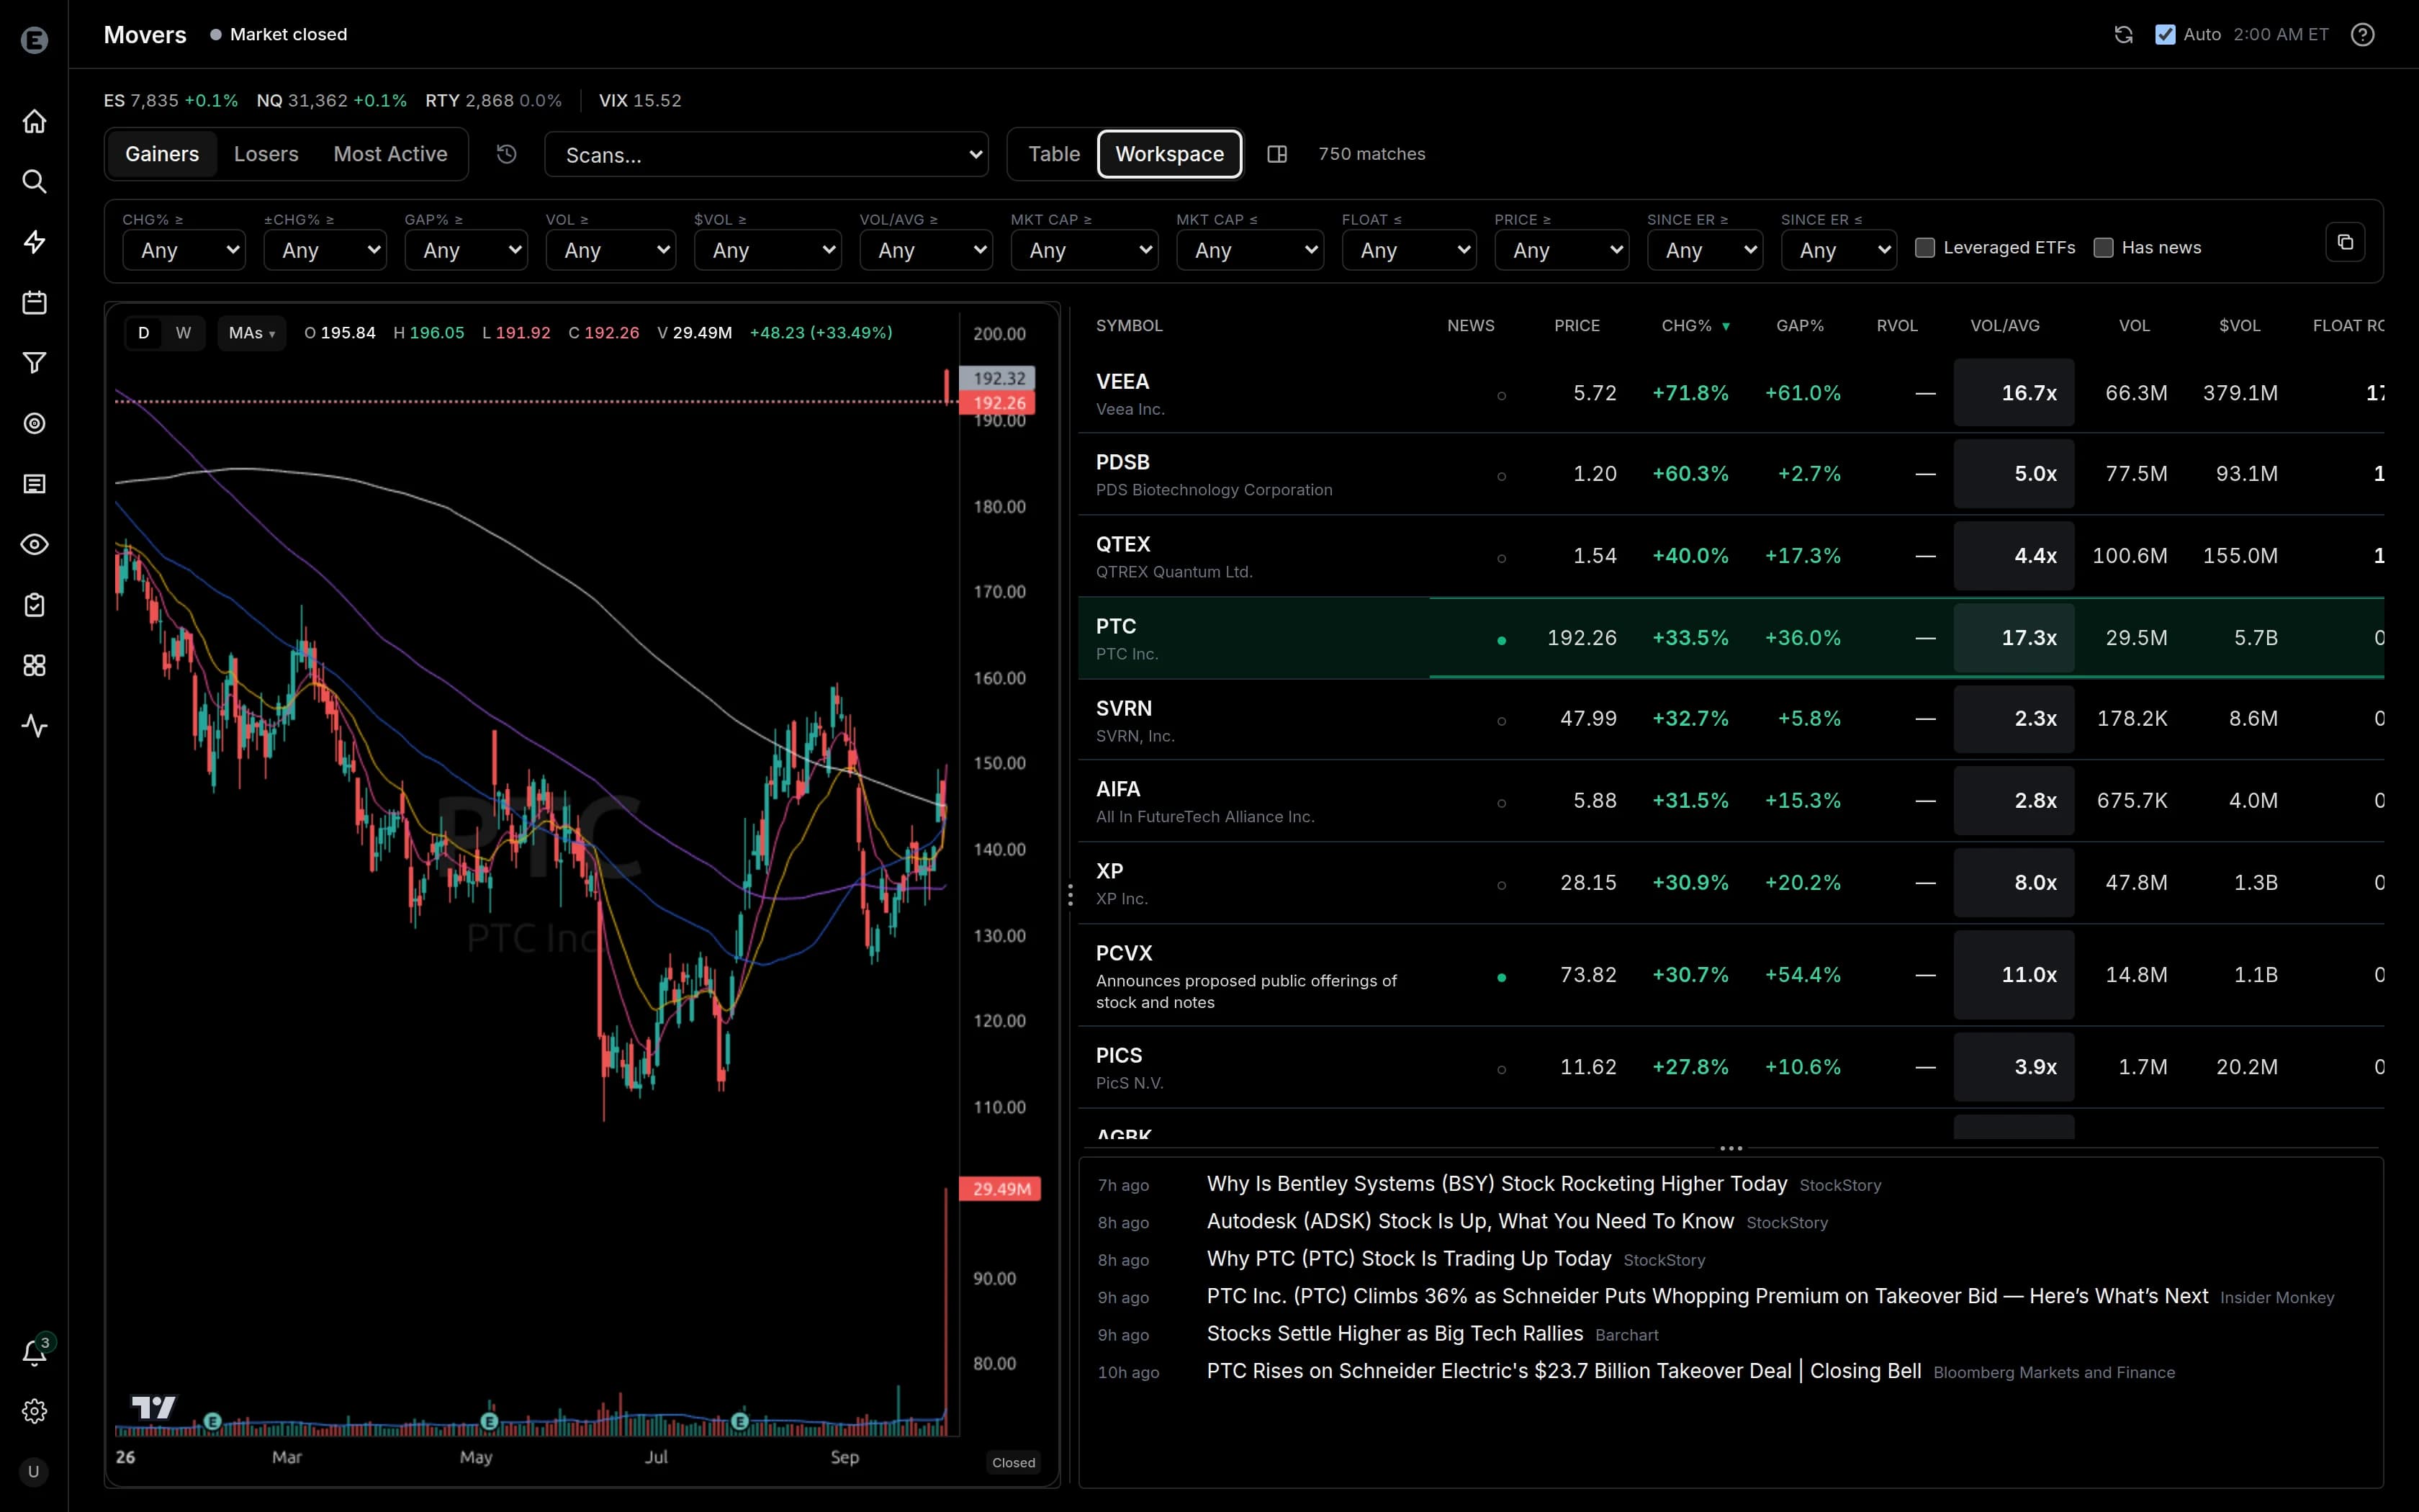Image resolution: width=2419 pixels, height=1512 pixels.
Task: Open the Autodesk (ADSK) Stock Is Up headline
Action: pyautogui.click(x=1469, y=1221)
